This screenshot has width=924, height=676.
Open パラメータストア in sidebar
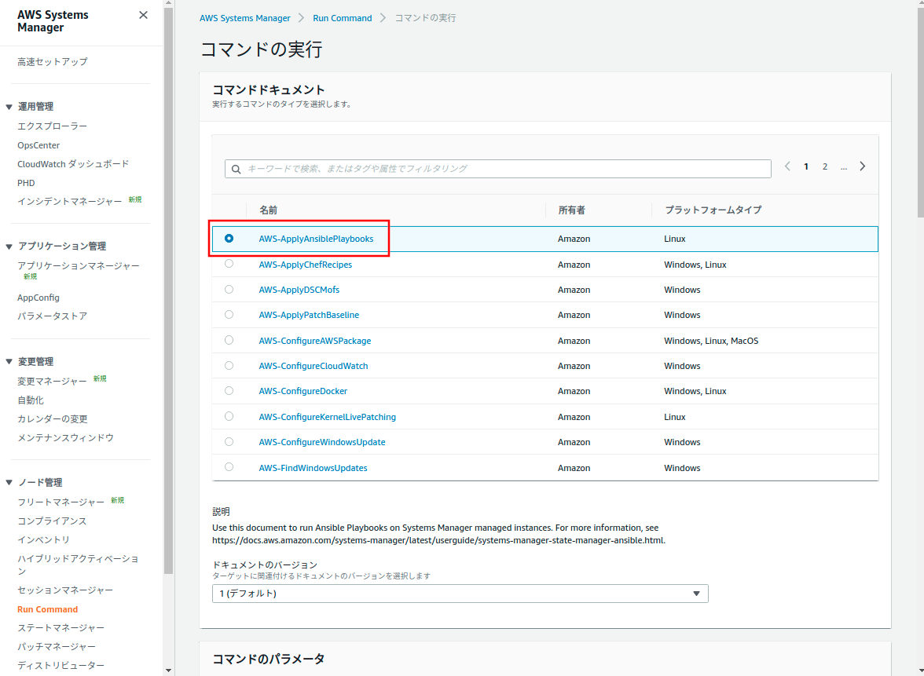pos(52,316)
